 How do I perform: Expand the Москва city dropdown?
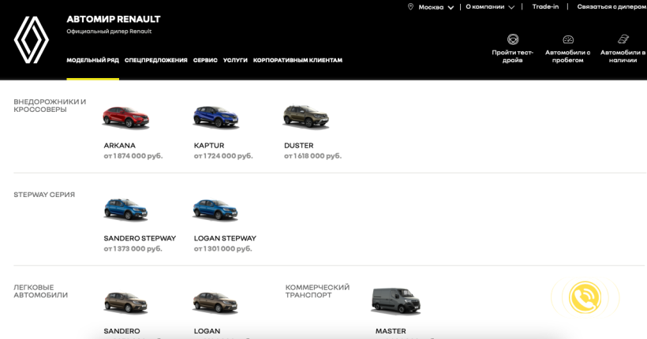click(x=436, y=7)
